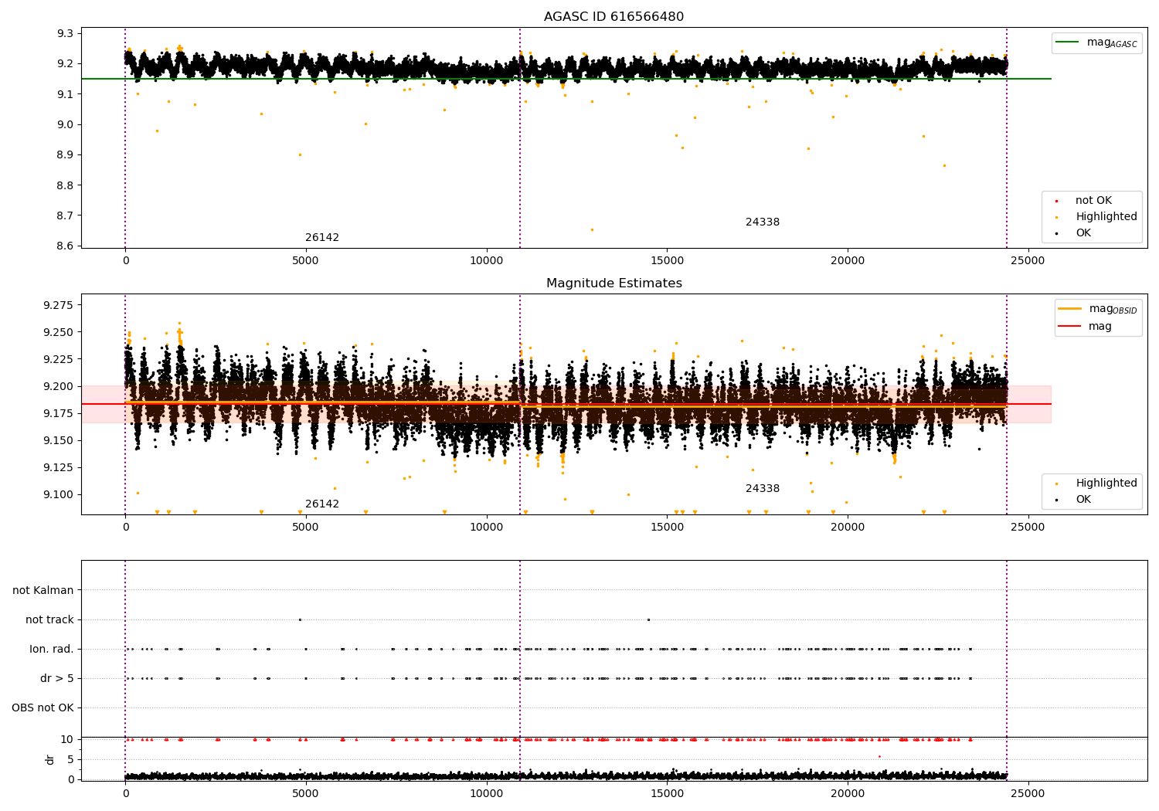This screenshot has width=1159, height=811.
Task: Click the 'not Kalman' y-axis label
Action: (x=43, y=591)
